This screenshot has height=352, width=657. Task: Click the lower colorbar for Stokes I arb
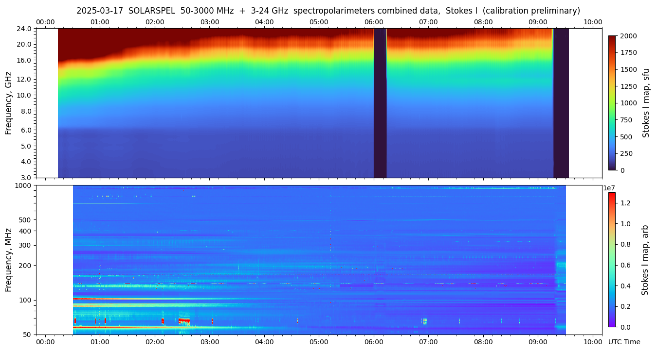coord(611,260)
